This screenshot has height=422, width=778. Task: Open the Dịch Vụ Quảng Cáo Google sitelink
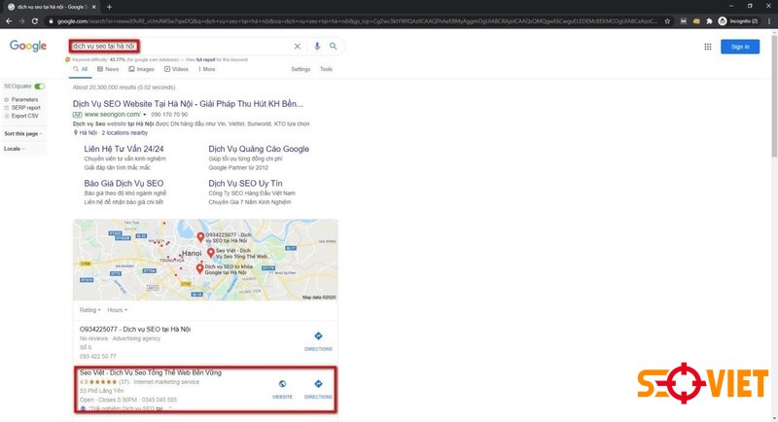tap(259, 149)
